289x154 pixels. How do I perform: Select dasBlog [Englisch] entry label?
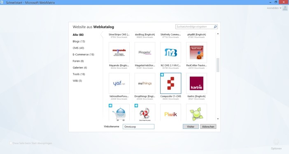coord(145,35)
